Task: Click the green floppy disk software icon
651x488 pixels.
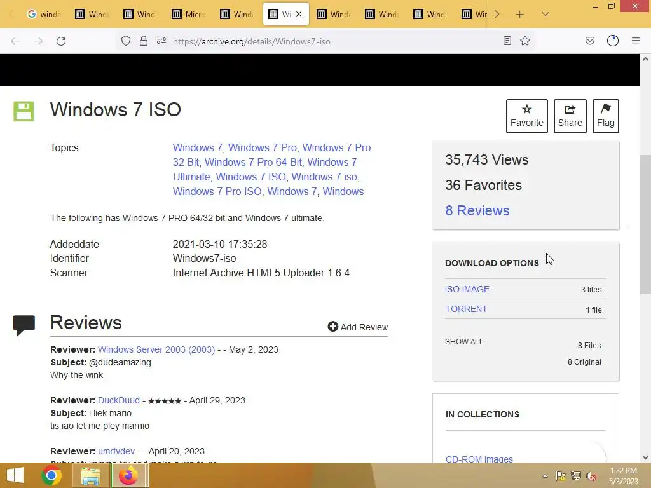Action: tap(24, 111)
